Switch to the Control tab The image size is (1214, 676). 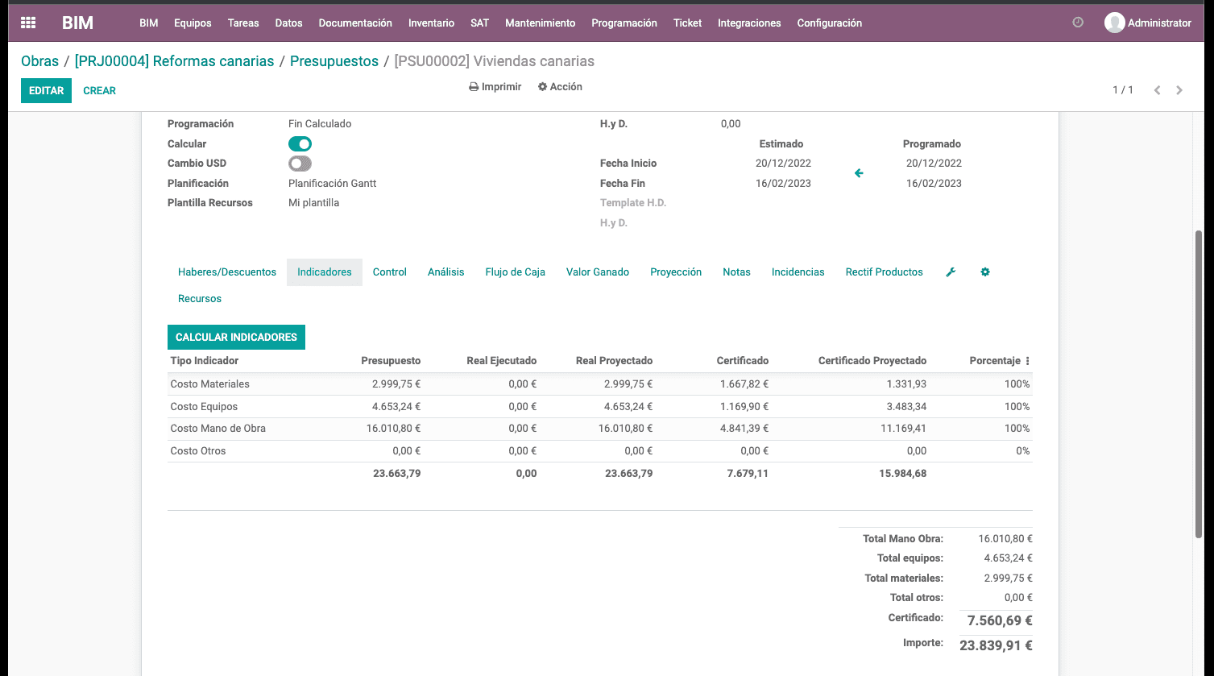390,272
